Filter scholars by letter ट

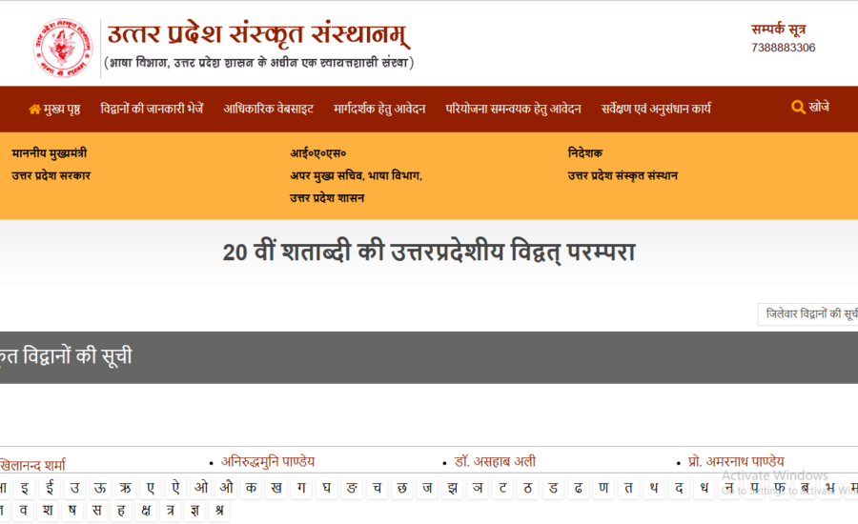pyautogui.click(x=502, y=488)
